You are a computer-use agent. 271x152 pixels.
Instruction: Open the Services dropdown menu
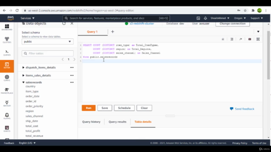tap(28, 18)
